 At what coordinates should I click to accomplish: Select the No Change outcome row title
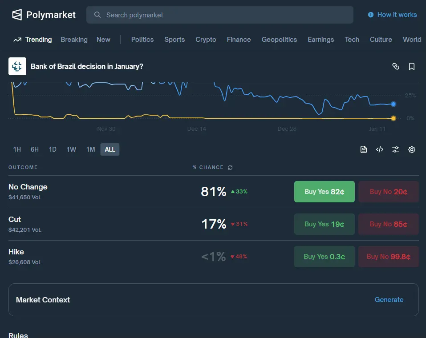point(28,187)
